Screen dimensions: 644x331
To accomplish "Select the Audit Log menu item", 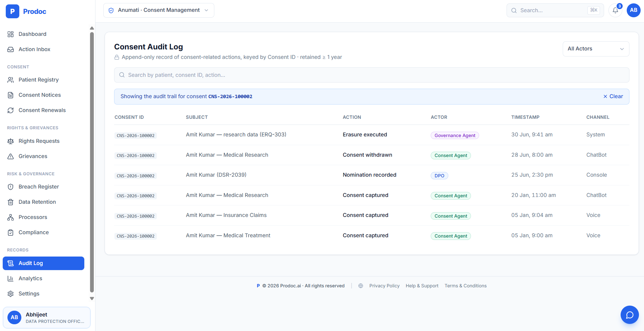I will [x=43, y=263].
